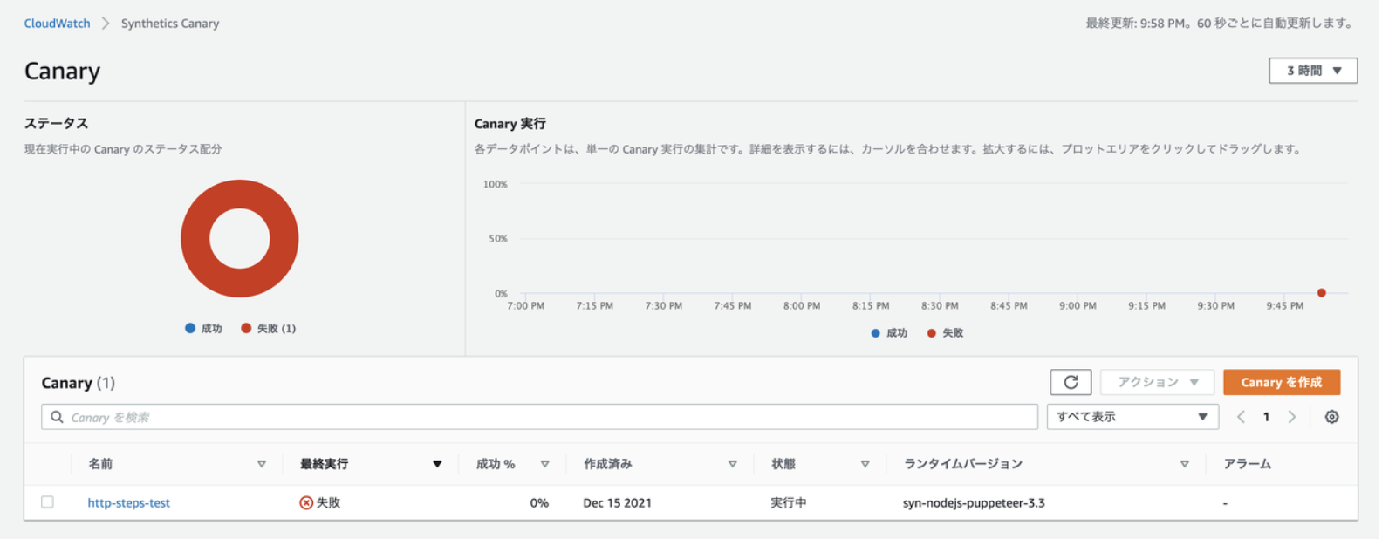Viewport: 1382px width, 539px height.
Task: Go to previous page arrow in pagination
Action: coord(1241,417)
